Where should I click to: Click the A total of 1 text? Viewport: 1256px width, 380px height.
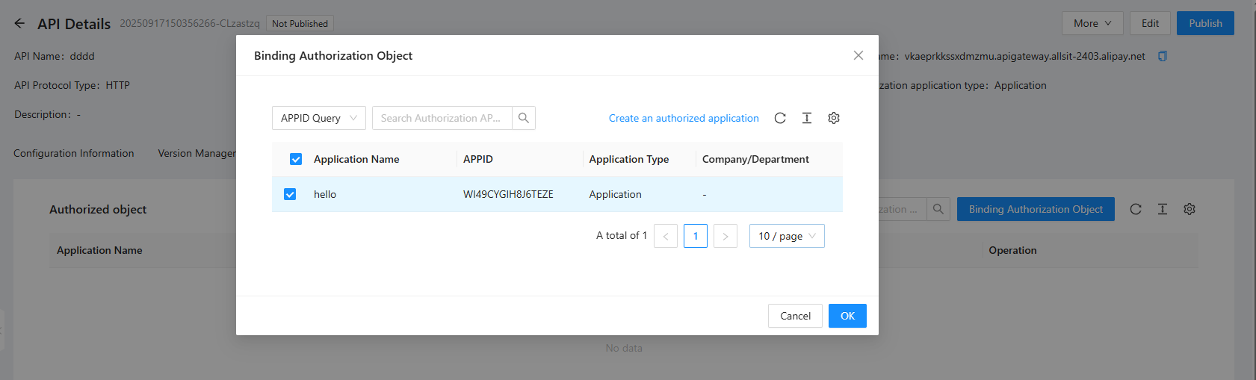click(x=622, y=235)
